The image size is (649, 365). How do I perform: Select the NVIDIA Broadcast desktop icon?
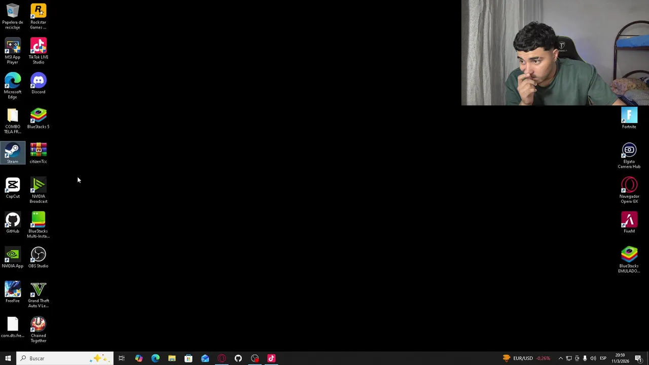pos(38,191)
